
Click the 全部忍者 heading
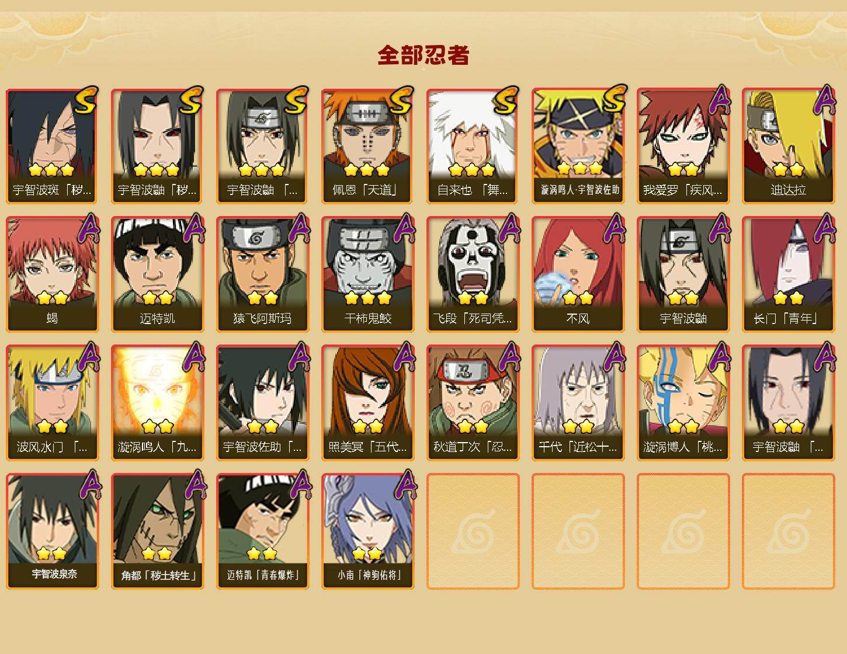[423, 55]
